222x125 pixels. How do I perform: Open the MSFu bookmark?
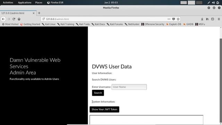(x=200, y=24)
